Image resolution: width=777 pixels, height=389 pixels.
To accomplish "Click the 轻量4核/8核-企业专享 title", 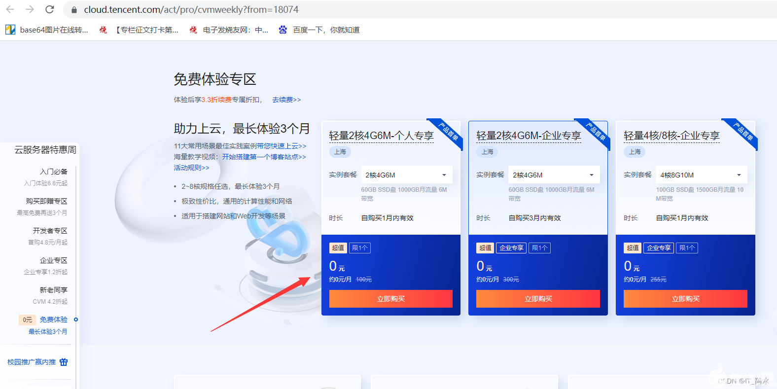I will click(671, 136).
